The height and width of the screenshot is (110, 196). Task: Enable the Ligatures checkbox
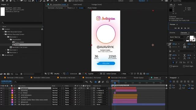pos(171,66)
